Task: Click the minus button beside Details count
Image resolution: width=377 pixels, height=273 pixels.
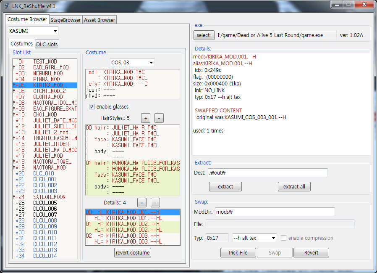Action: click(x=155, y=202)
